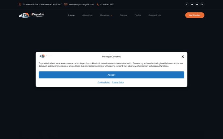Image resolution: width=223 pixels, height=139 pixels.
Task: Open the About Us page
Action: 87,15
